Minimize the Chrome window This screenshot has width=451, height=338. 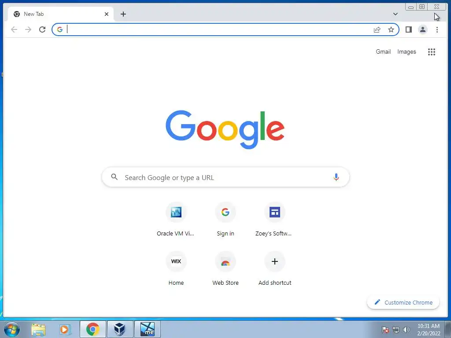tap(411, 7)
